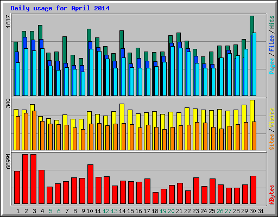
Task: Click day 15 on the x-axis
Action: (130, 211)
